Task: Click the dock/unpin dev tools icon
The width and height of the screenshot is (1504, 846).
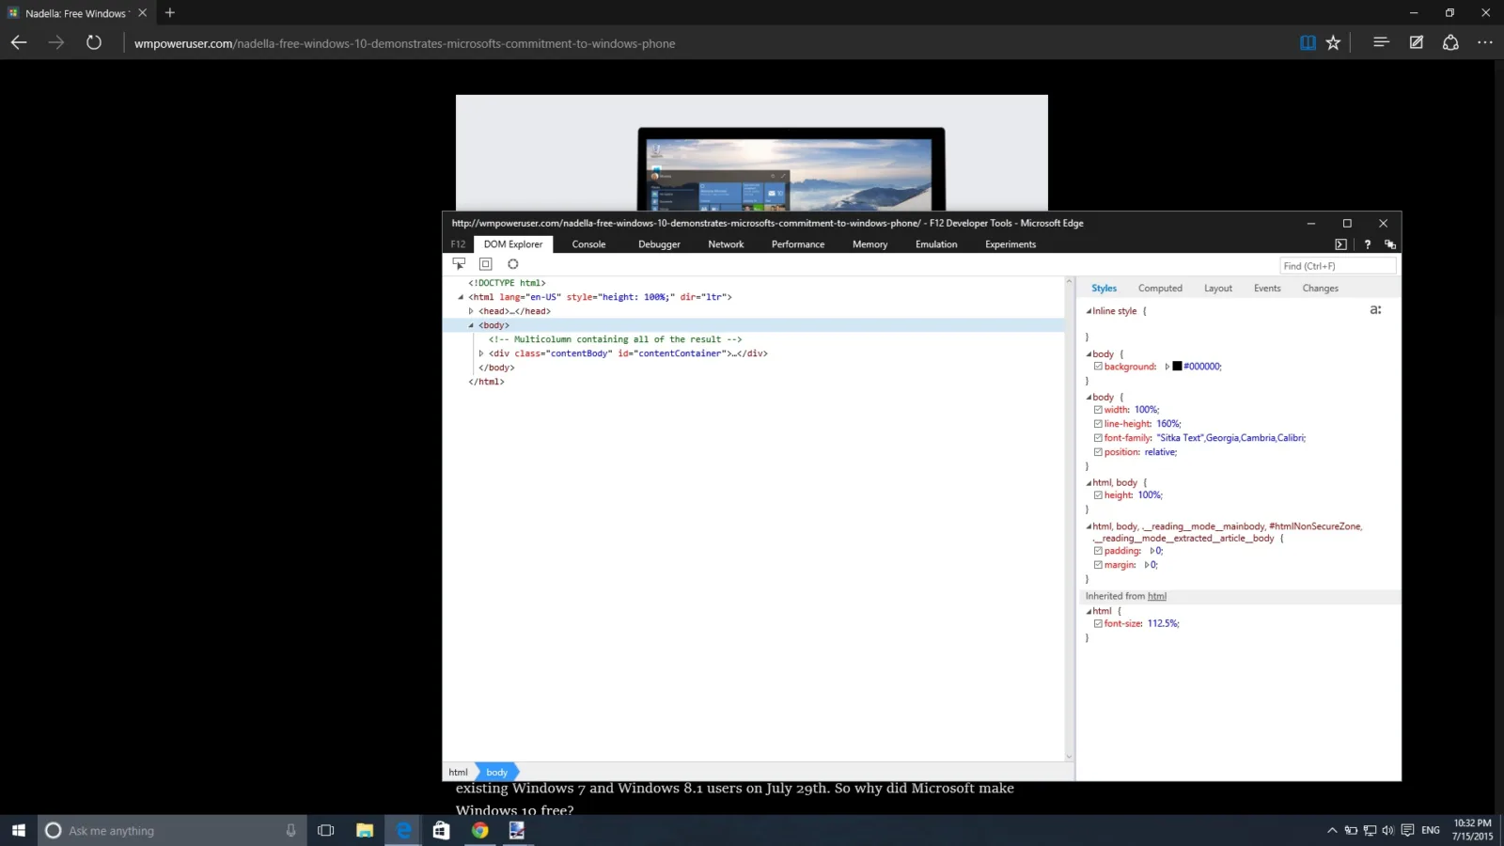Action: click(x=1390, y=244)
